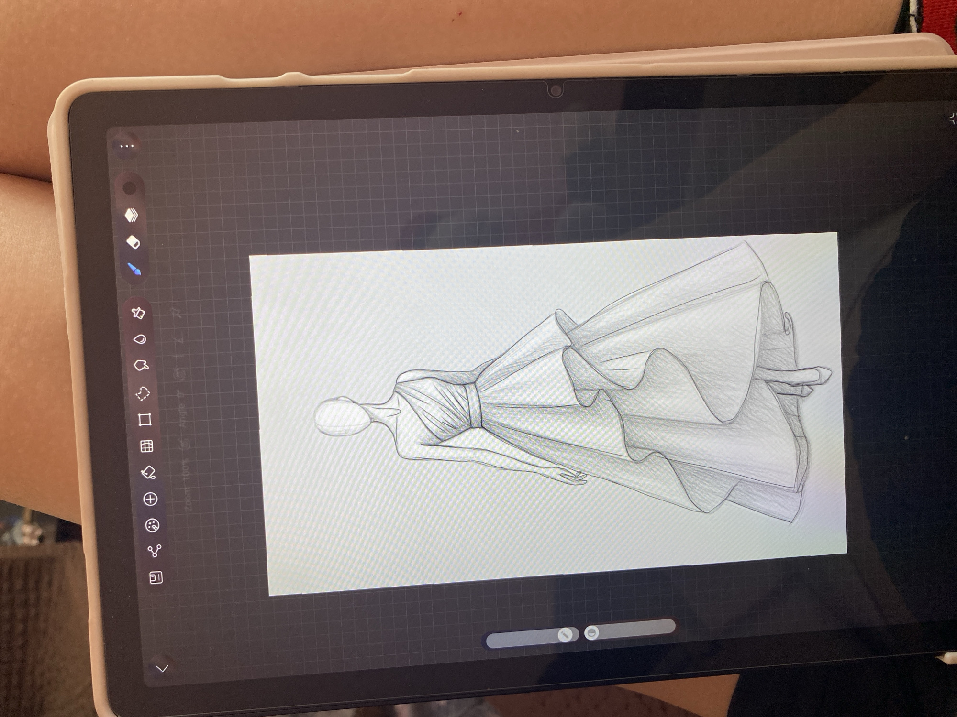Activate the dashed Selection lasso tool
The height and width of the screenshot is (717, 957).
pos(143,393)
